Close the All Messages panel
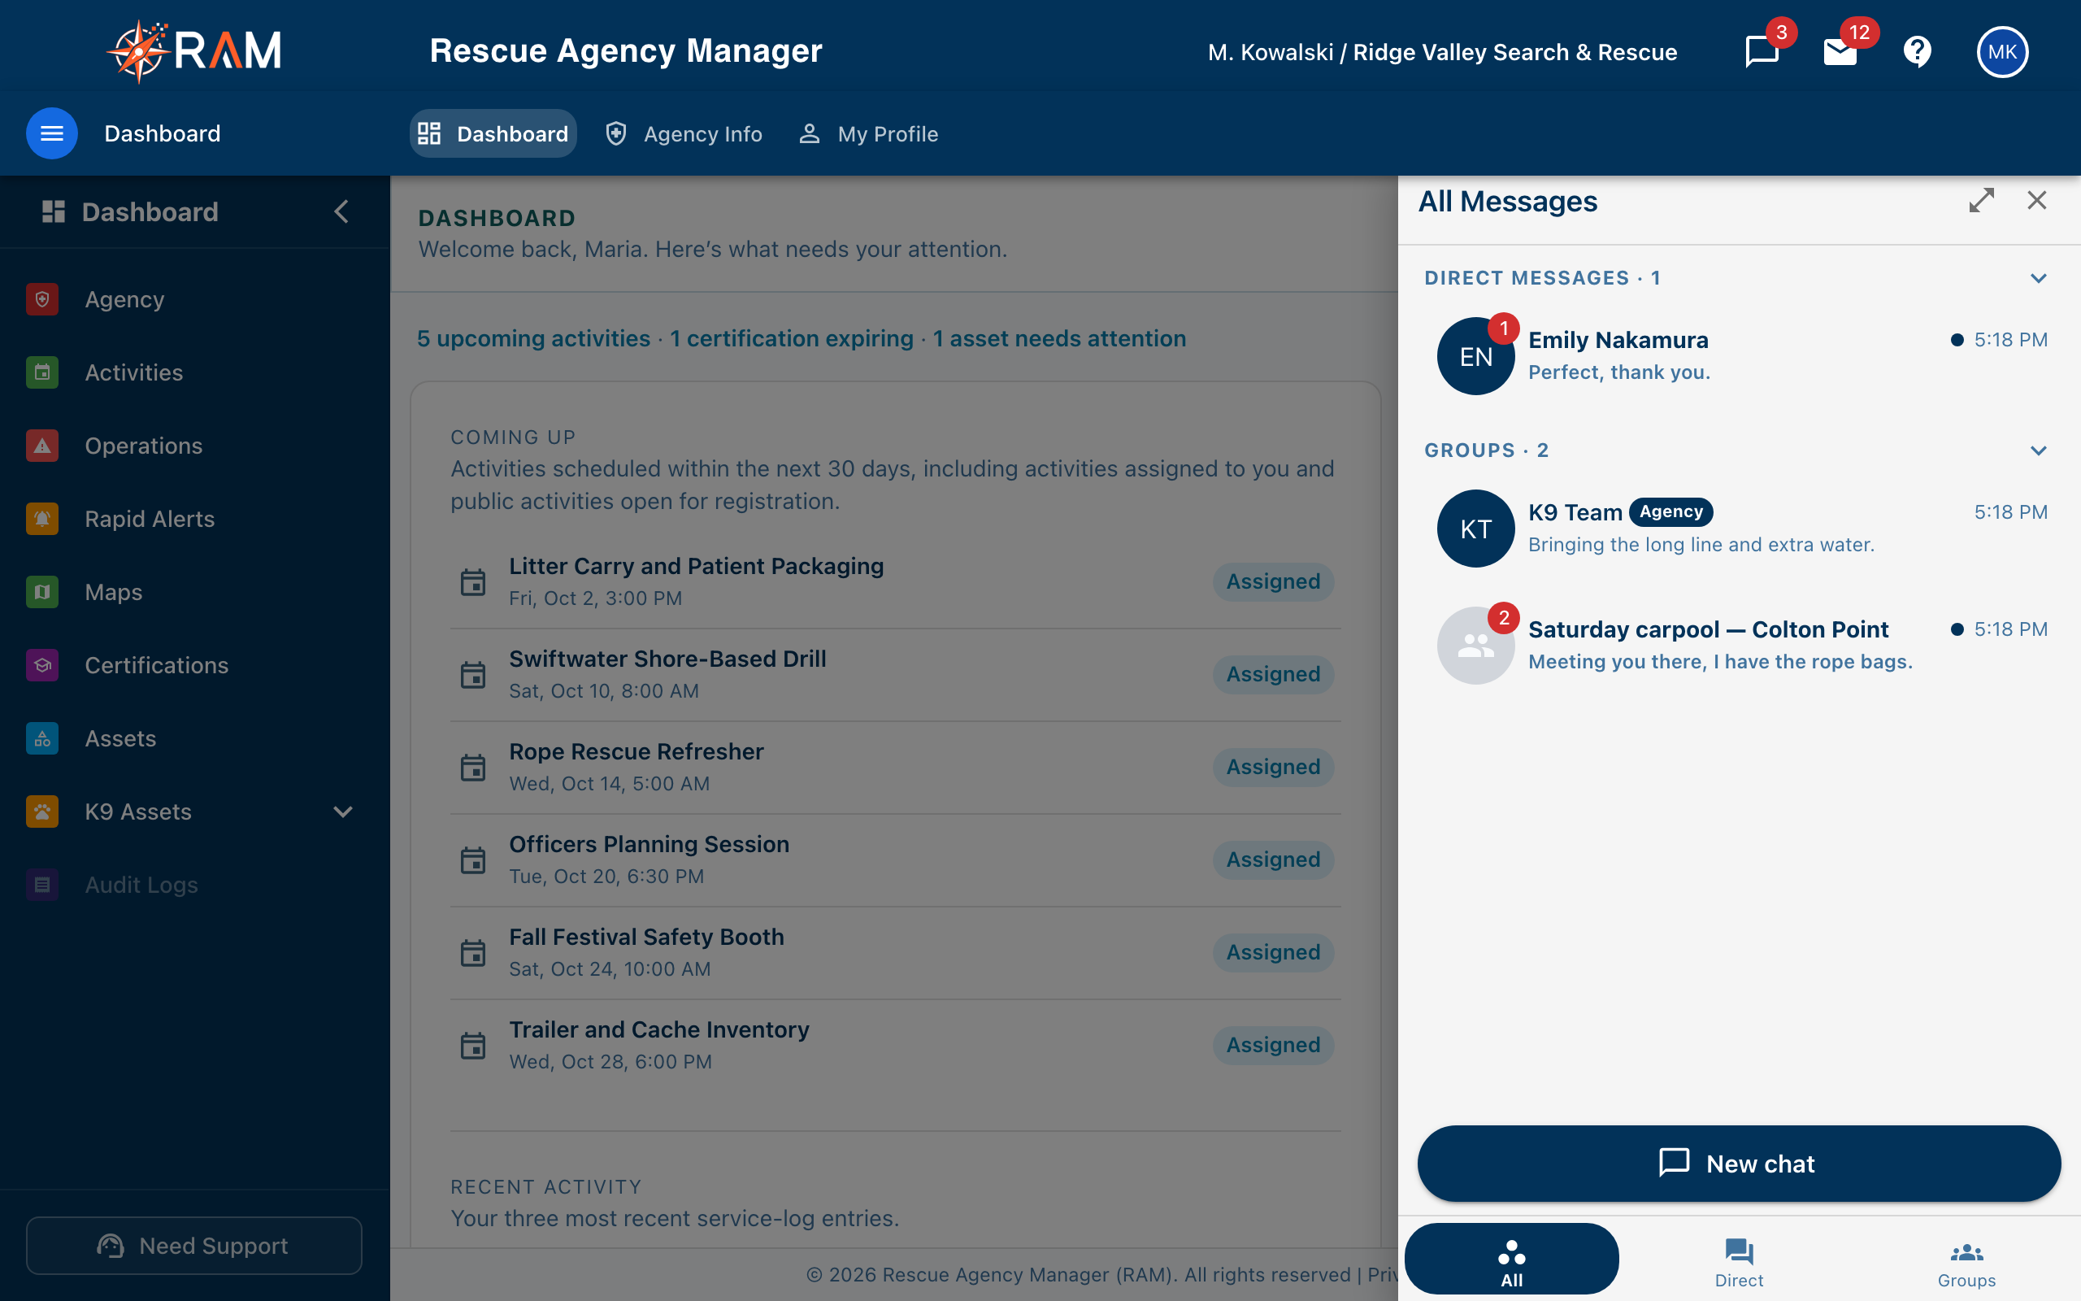The height and width of the screenshot is (1301, 2081). (2036, 201)
